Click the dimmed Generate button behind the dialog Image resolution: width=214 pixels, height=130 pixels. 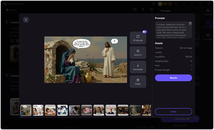pos(180,119)
